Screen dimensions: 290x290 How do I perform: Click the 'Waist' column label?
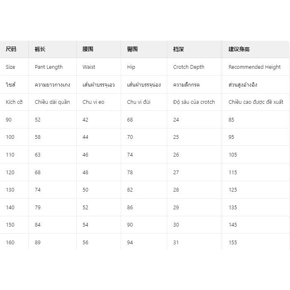pyautogui.click(x=89, y=67)
